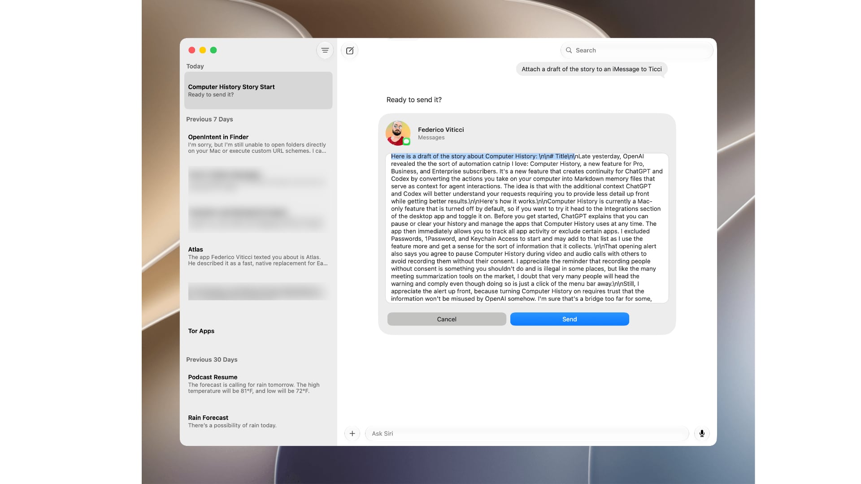The width and height of the screenshot is (861, 484).
Task: Activate the microphone dictation button
Action: [x=702, y=433]
